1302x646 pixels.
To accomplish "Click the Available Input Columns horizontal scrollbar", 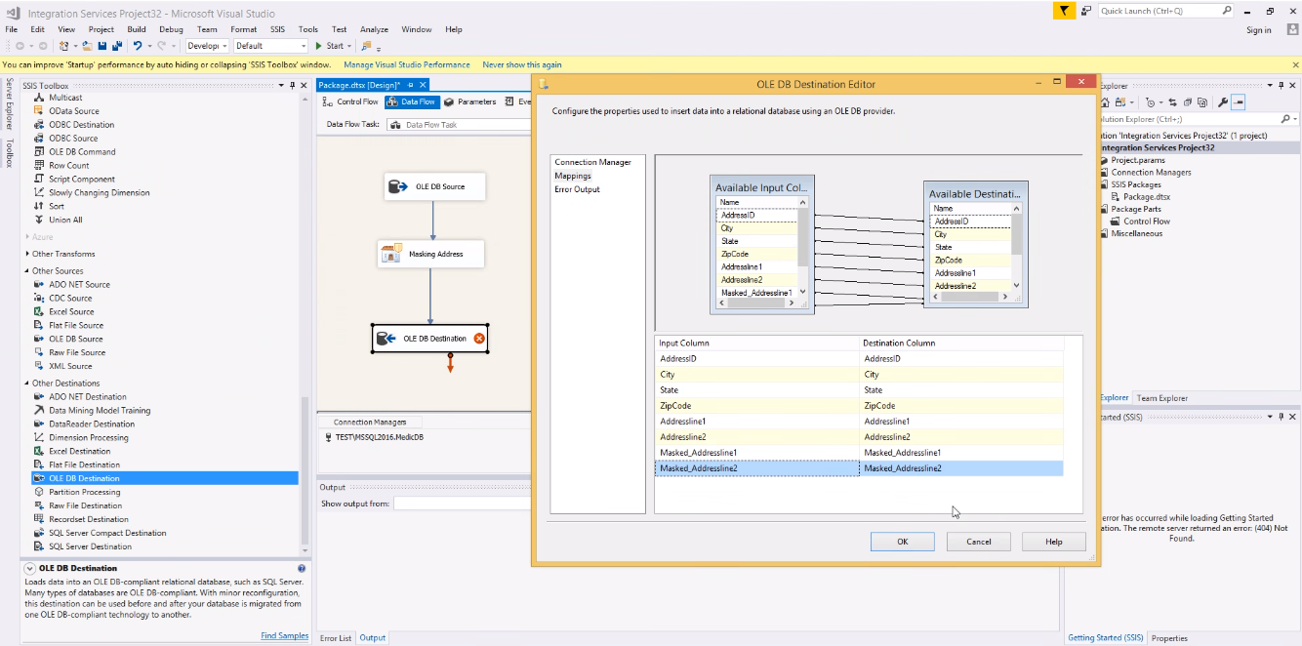I will pyautogui.click(x=757, y=303).
